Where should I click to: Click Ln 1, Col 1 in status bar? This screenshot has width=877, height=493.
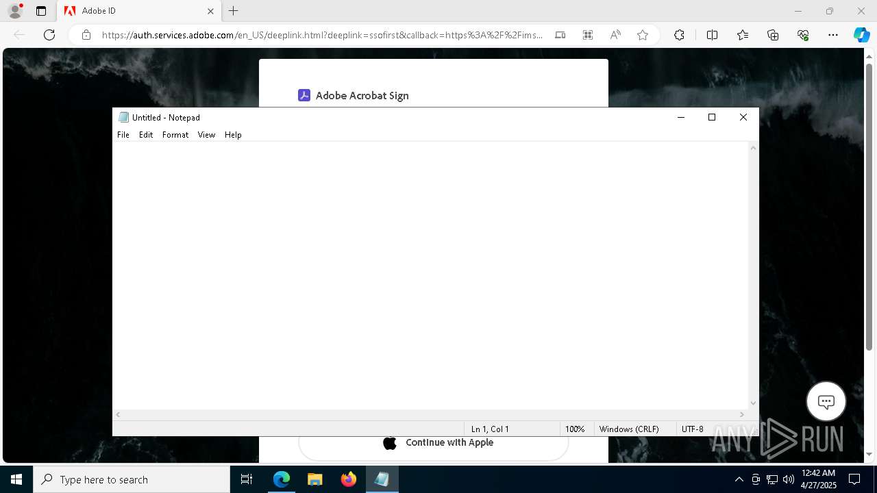pos(490,429)
